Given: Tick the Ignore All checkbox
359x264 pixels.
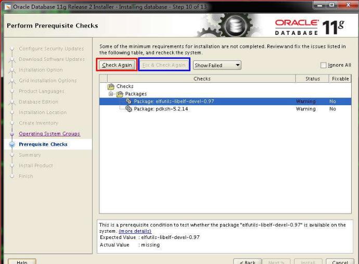Looking at the screenshot, I should click(323, 65).
